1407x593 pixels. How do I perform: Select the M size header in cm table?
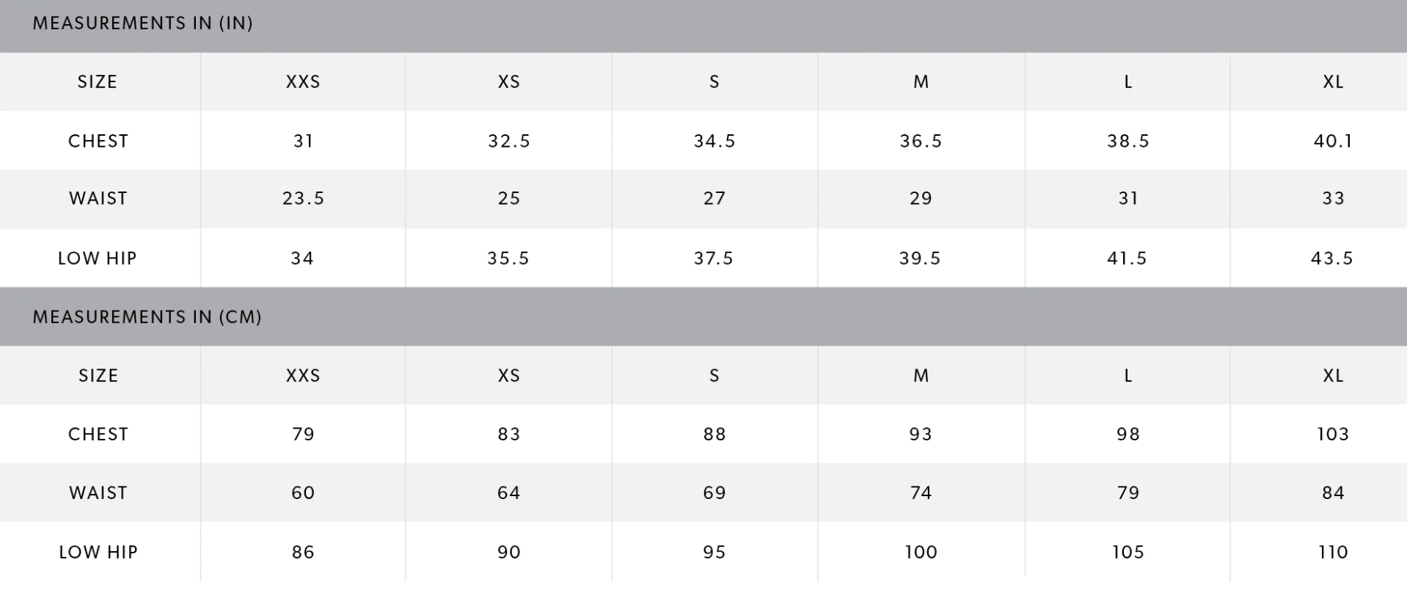[921, 376]
